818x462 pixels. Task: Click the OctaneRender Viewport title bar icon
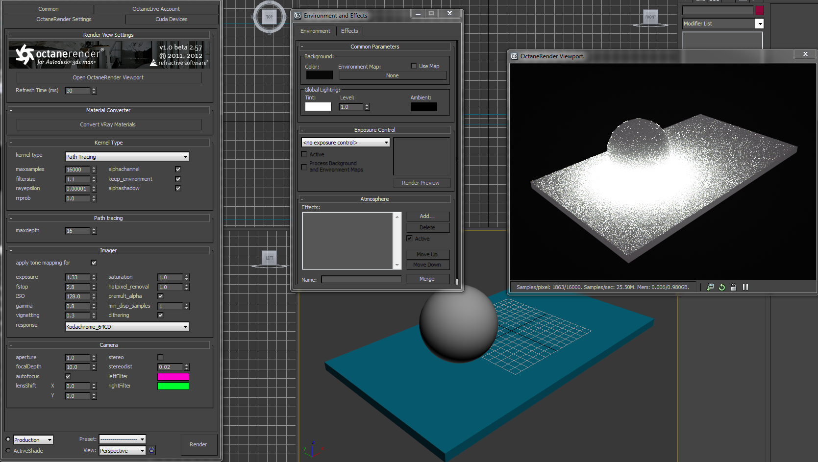514,56
